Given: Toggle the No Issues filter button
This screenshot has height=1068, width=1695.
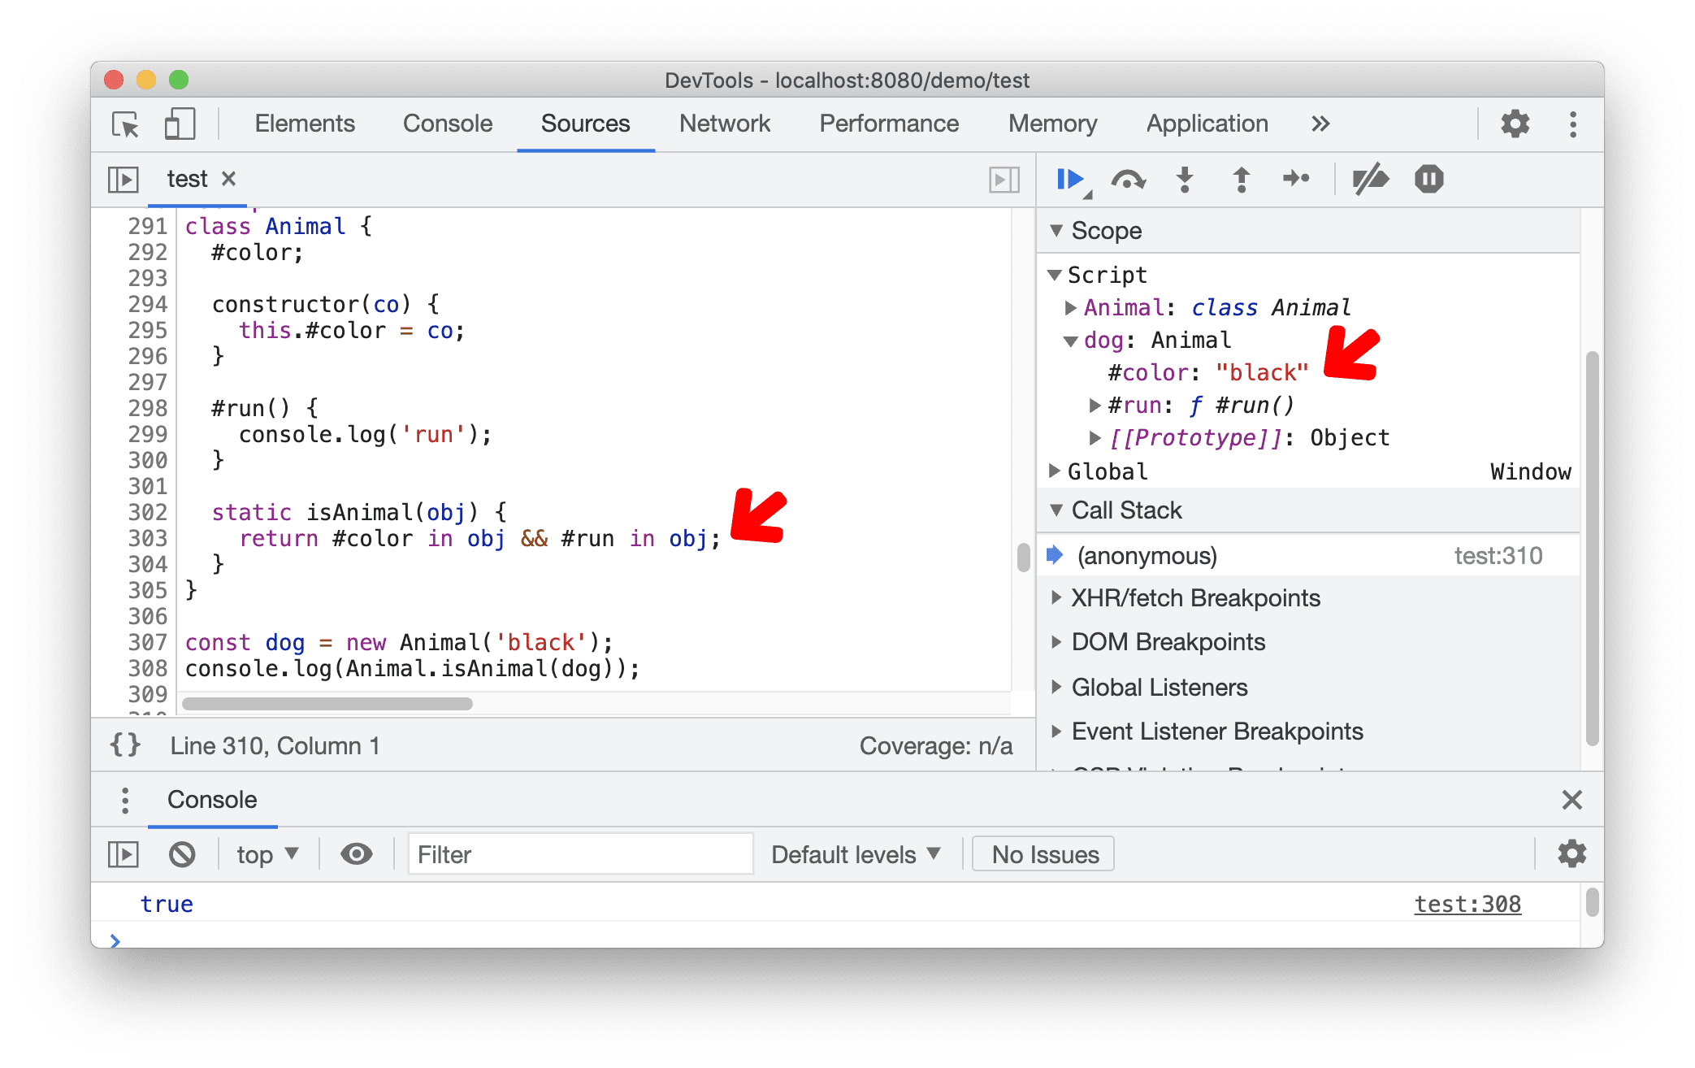Looking at the screenshot, I should point(1044,854).
